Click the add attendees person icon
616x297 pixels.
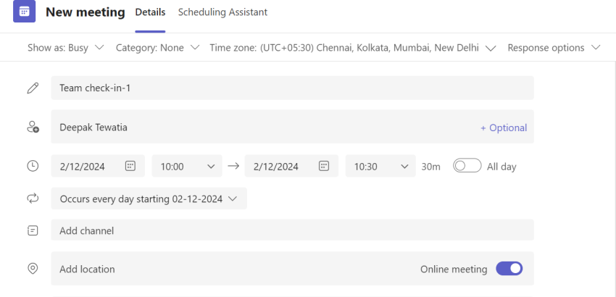[x=33, y=127]
